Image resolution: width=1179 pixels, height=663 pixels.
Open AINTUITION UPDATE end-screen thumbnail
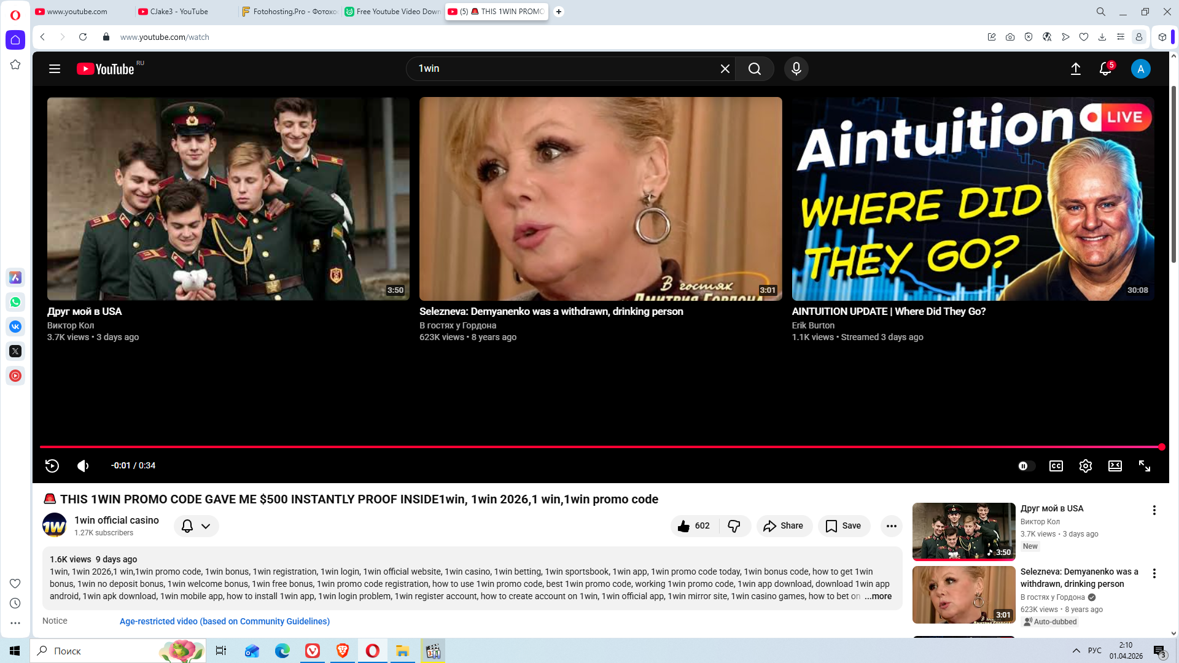pyautogui.click(x=973, y=199)
